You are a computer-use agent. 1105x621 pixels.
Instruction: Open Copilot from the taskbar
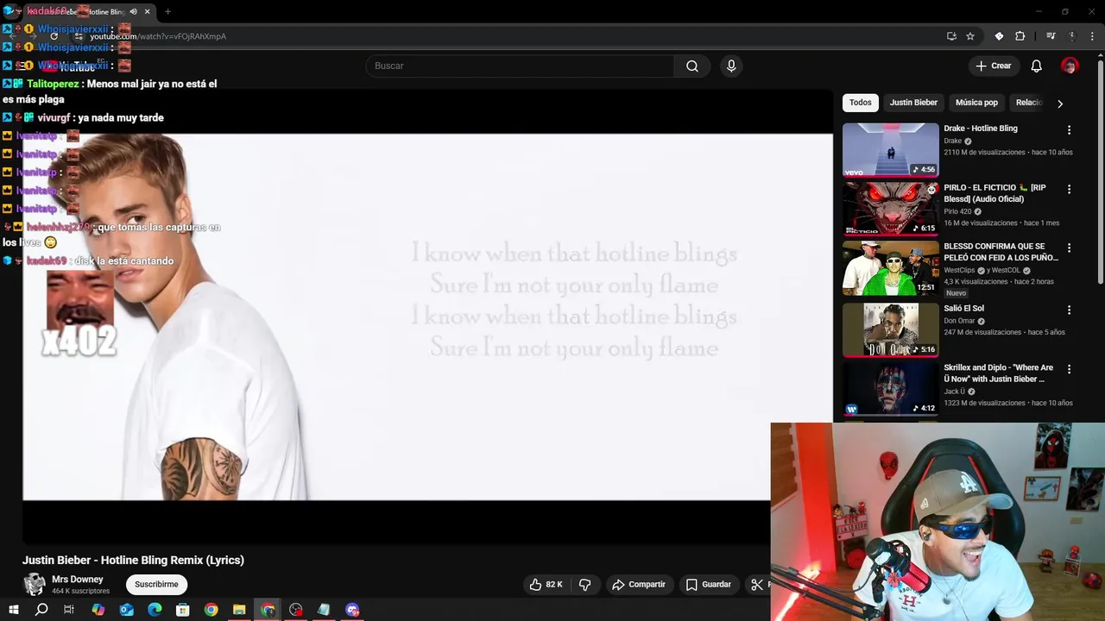tap(98, 610)
